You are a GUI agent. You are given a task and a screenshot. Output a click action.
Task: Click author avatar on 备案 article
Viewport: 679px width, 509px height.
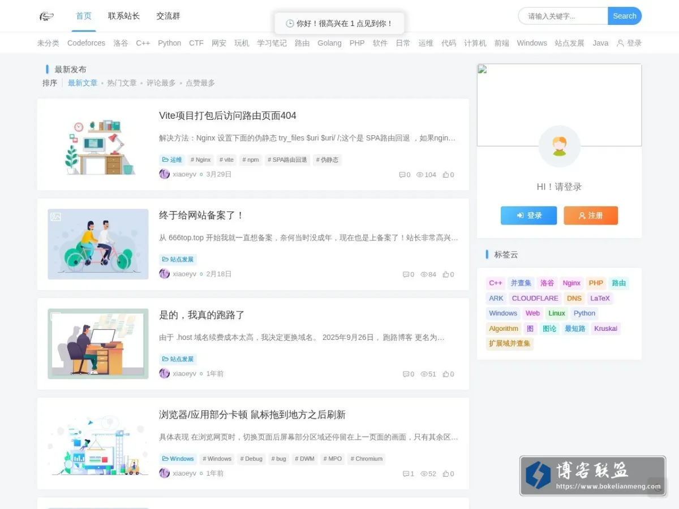pos(164,274)
